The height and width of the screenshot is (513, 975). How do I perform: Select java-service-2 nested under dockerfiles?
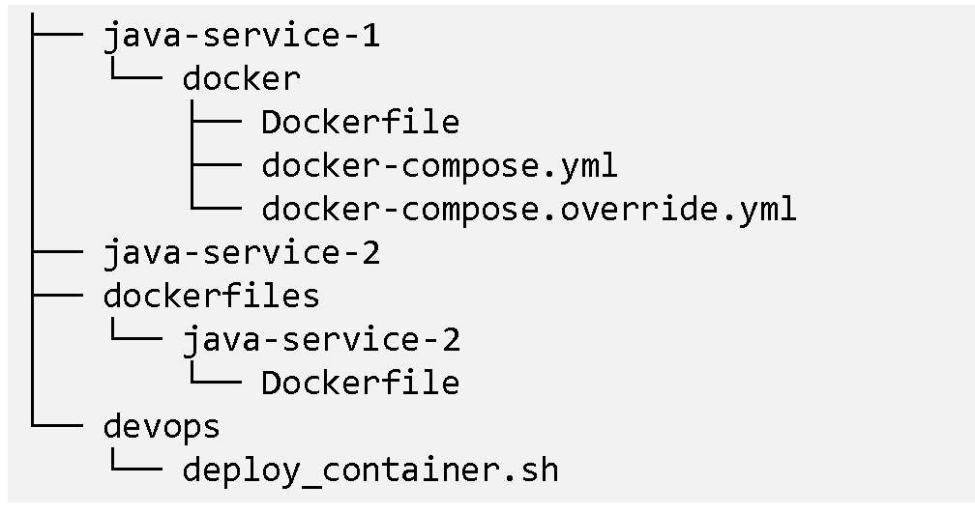point(321,339)
